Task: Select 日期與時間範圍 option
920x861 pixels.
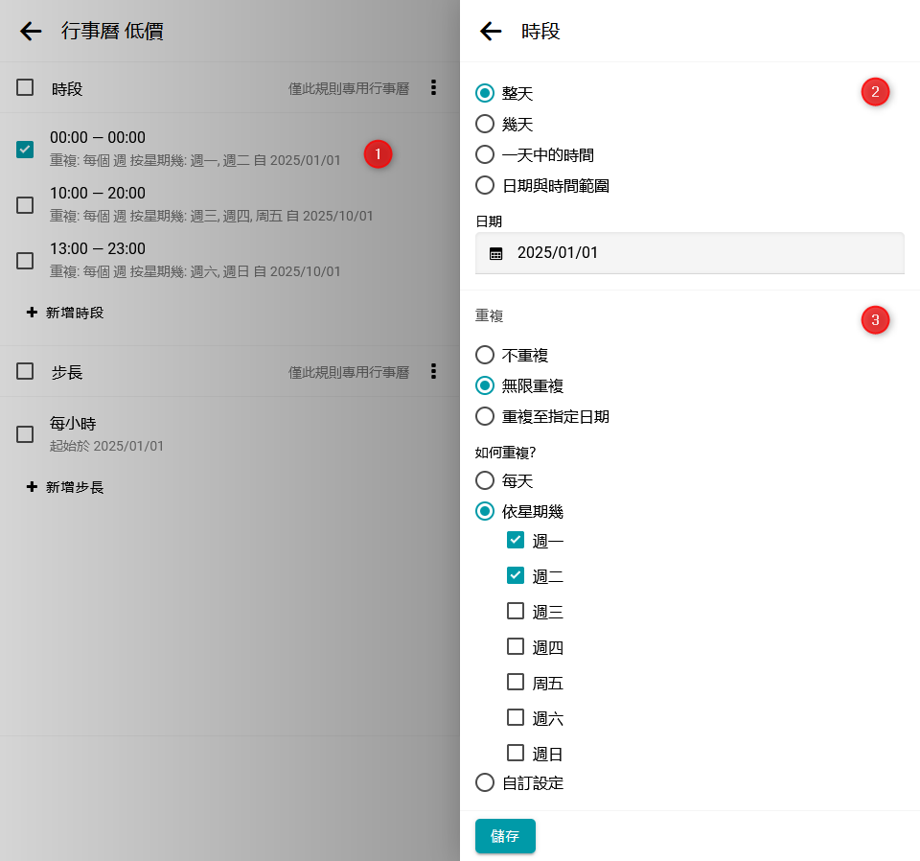Action: point(485,186)
